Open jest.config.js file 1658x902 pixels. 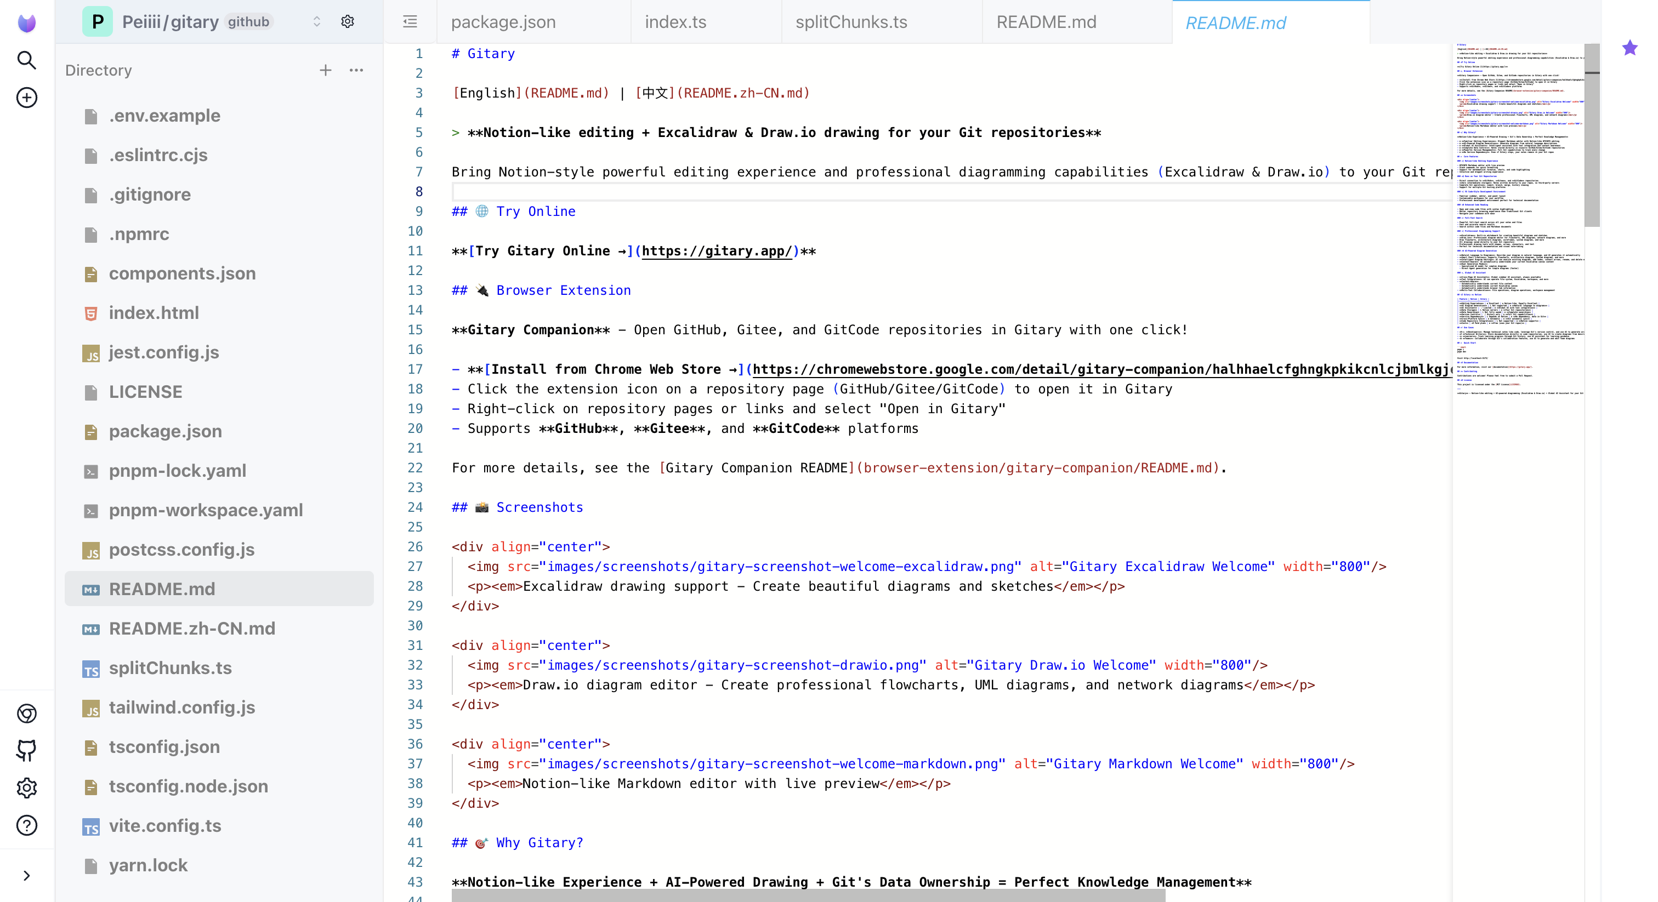[219, 352]
